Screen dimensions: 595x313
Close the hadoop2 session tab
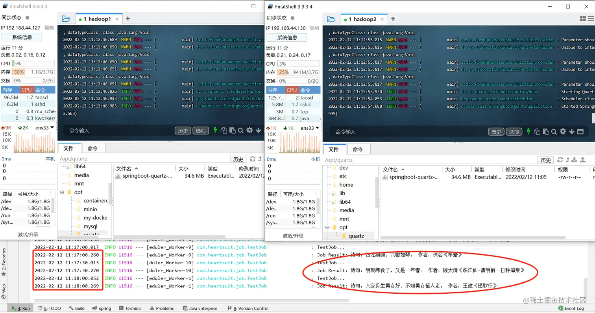[x=382, y=19]
